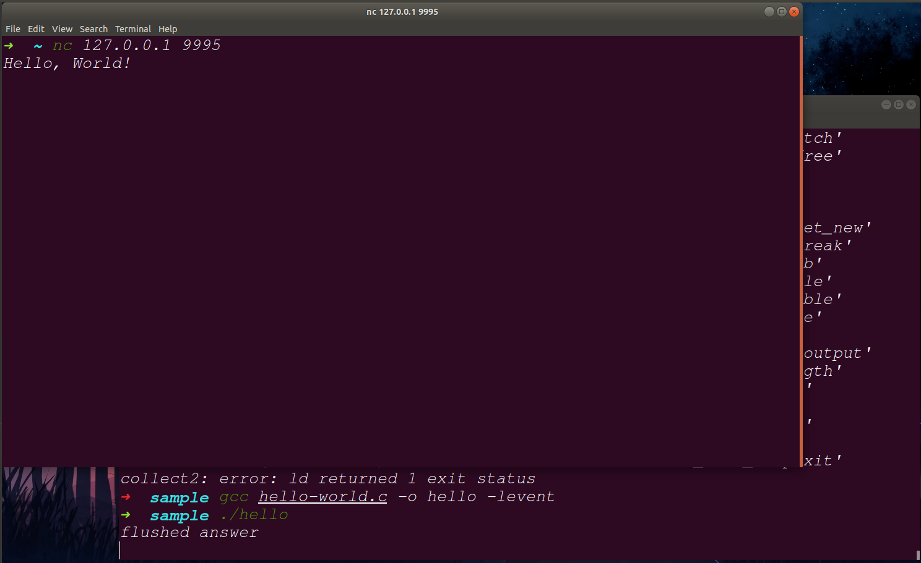
Task: Click the red prompt arrow in bottom terminal
Action: click(126, 497)
